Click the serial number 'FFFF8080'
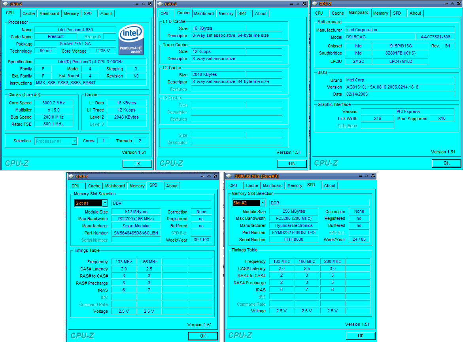 (294, 240)
